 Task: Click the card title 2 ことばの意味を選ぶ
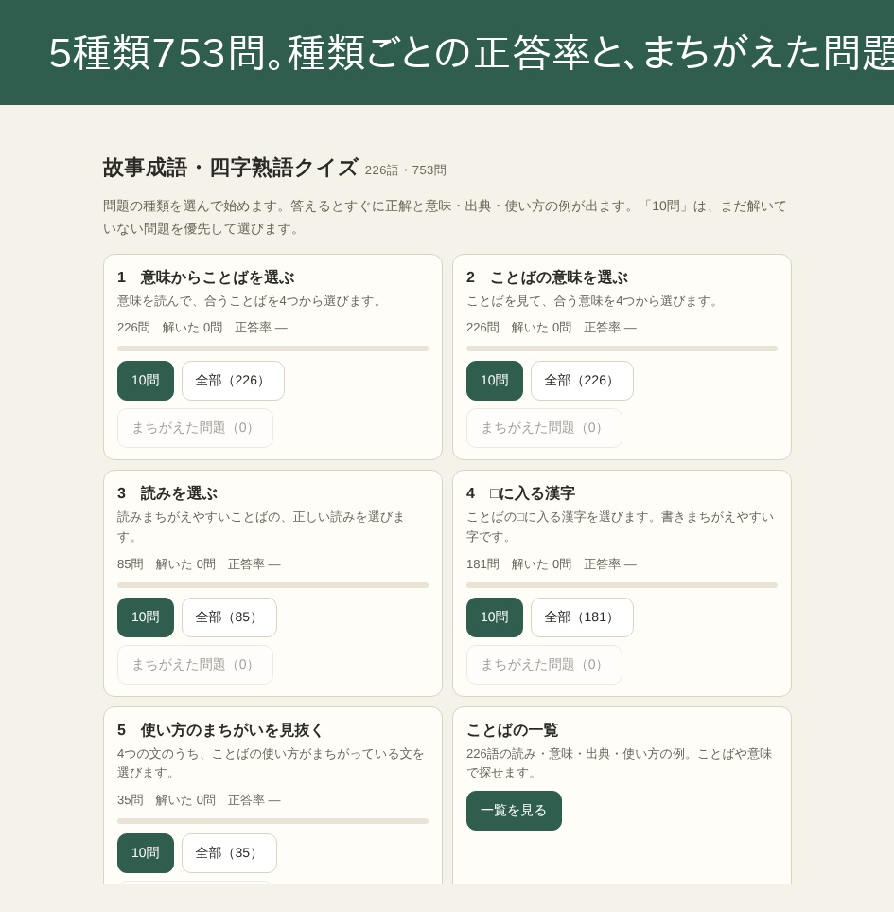click(547, 277)
